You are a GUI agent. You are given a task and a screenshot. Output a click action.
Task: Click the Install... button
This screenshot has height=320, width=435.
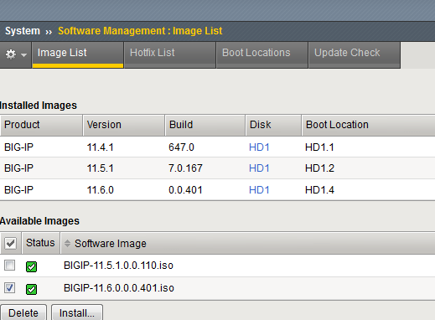[77, 312]
